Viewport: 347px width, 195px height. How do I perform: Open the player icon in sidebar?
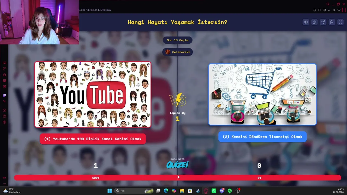click(x=4, y=110)
